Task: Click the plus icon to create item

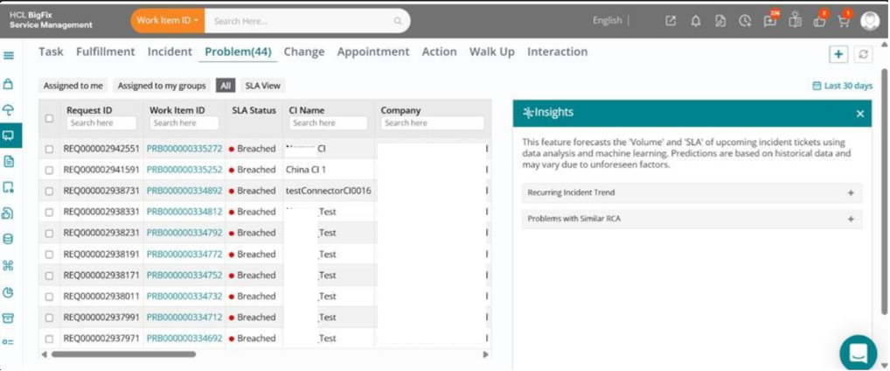Action: pyautogui.click(x=838, y=54)
